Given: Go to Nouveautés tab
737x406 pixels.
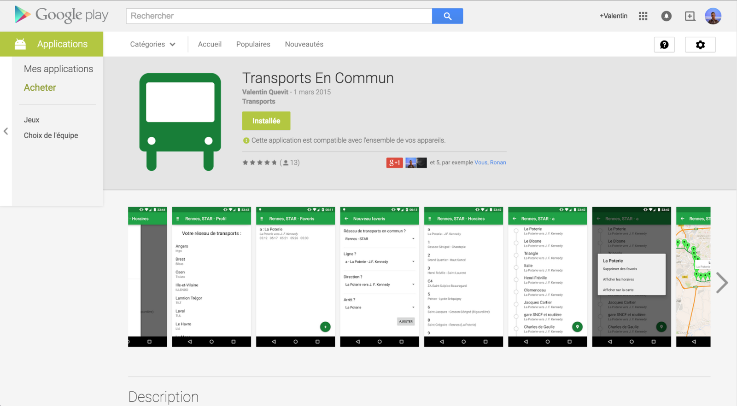Looking at the screenshot, I should coord(304,44).
